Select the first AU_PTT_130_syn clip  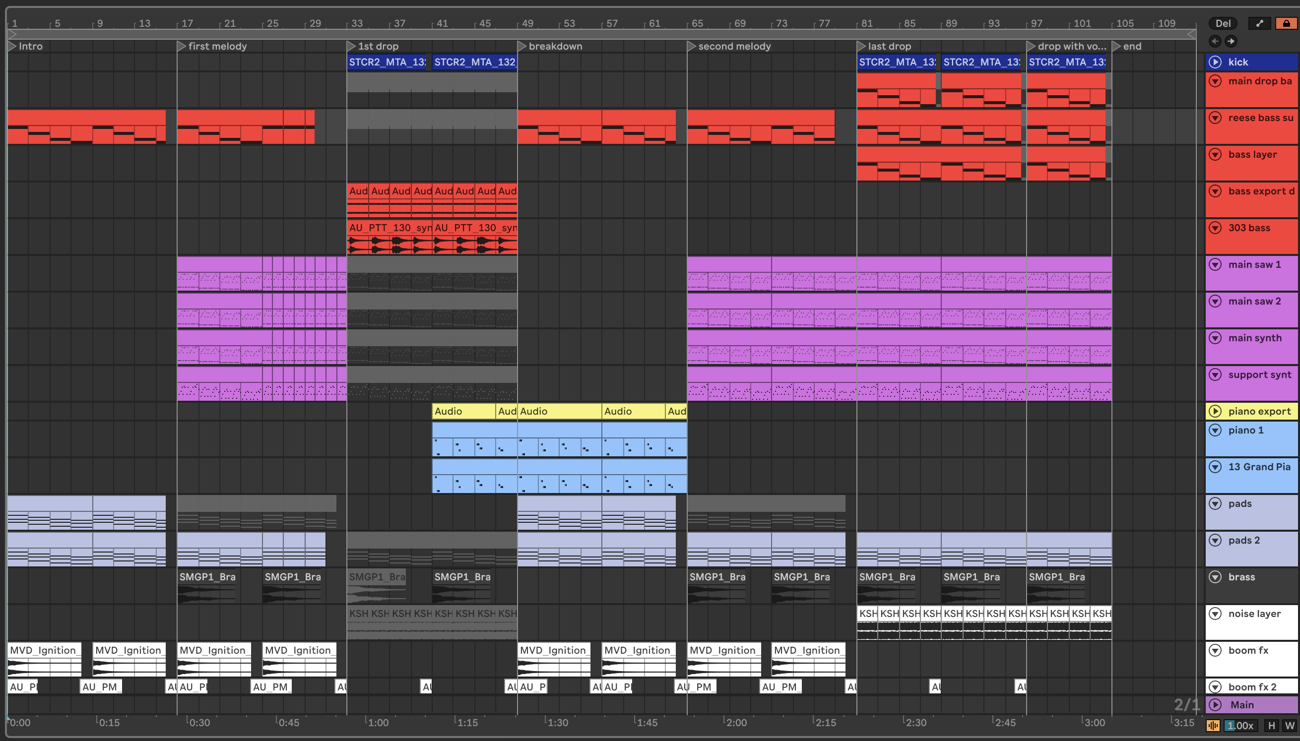pyautogui.click(x=390, y=237)
